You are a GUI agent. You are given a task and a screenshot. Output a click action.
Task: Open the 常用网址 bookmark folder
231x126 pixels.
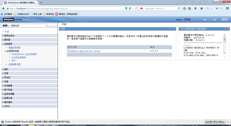tap(49, 14)
